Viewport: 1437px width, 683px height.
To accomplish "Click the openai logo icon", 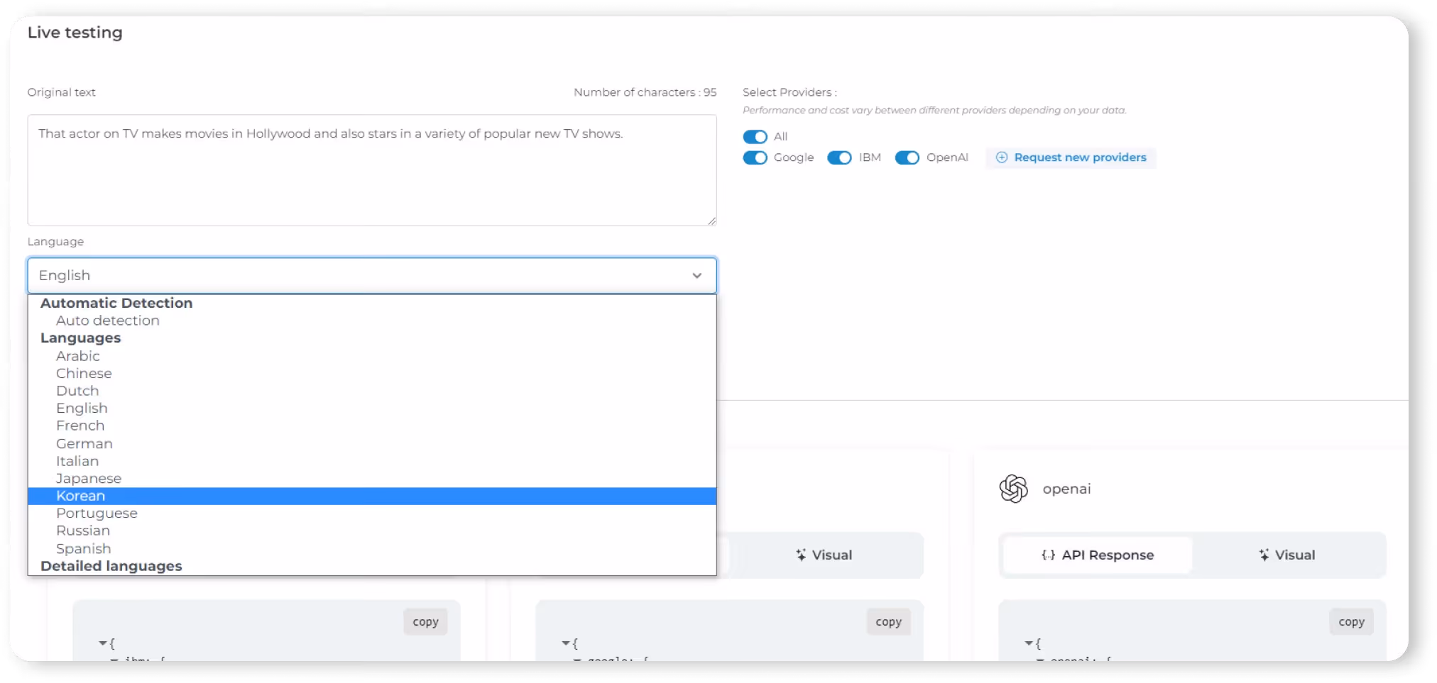I will tap(1013, 489).
